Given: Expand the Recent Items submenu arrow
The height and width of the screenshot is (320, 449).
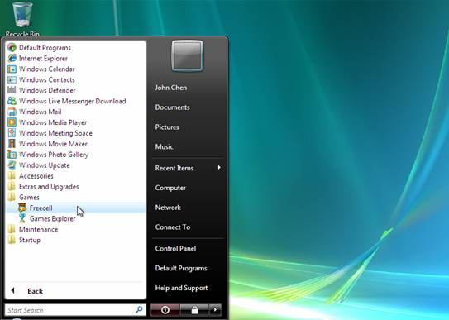Looking at the screenshot, I should tap(219, 167).
